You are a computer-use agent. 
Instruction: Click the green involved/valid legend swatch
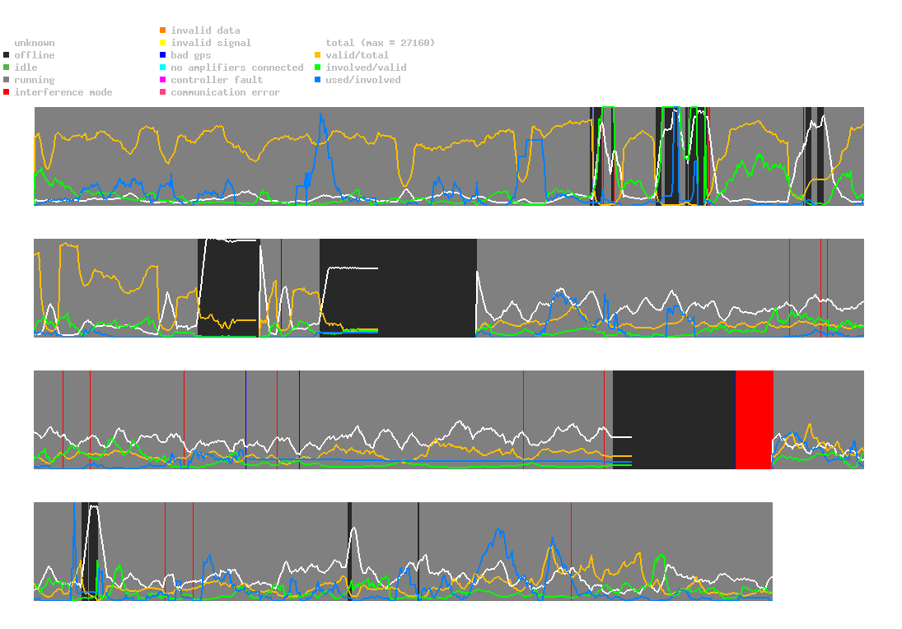pos(317,68)
